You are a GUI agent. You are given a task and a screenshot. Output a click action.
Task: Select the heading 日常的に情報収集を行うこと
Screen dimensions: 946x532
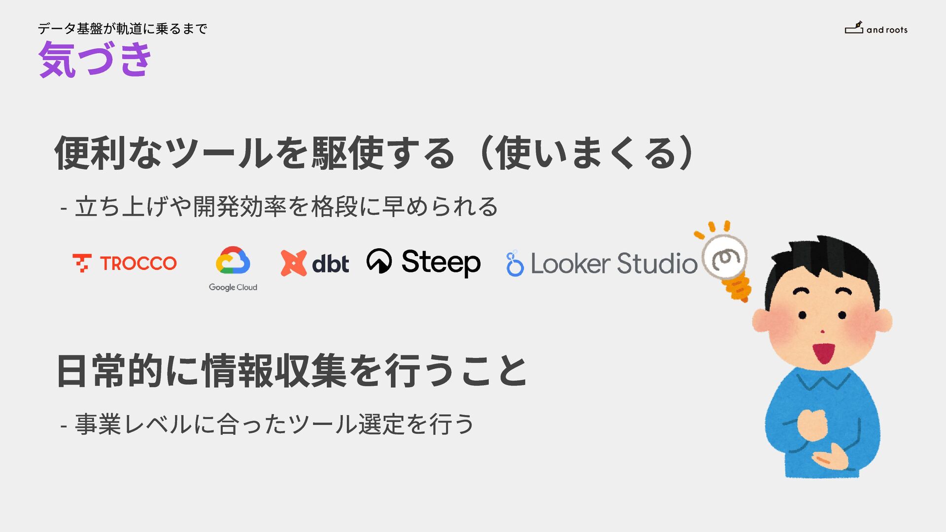291,371
